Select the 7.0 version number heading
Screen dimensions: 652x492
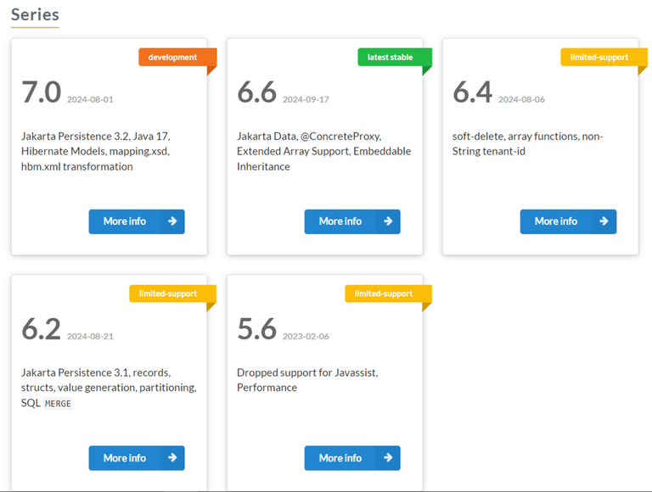tap(41, 92)
